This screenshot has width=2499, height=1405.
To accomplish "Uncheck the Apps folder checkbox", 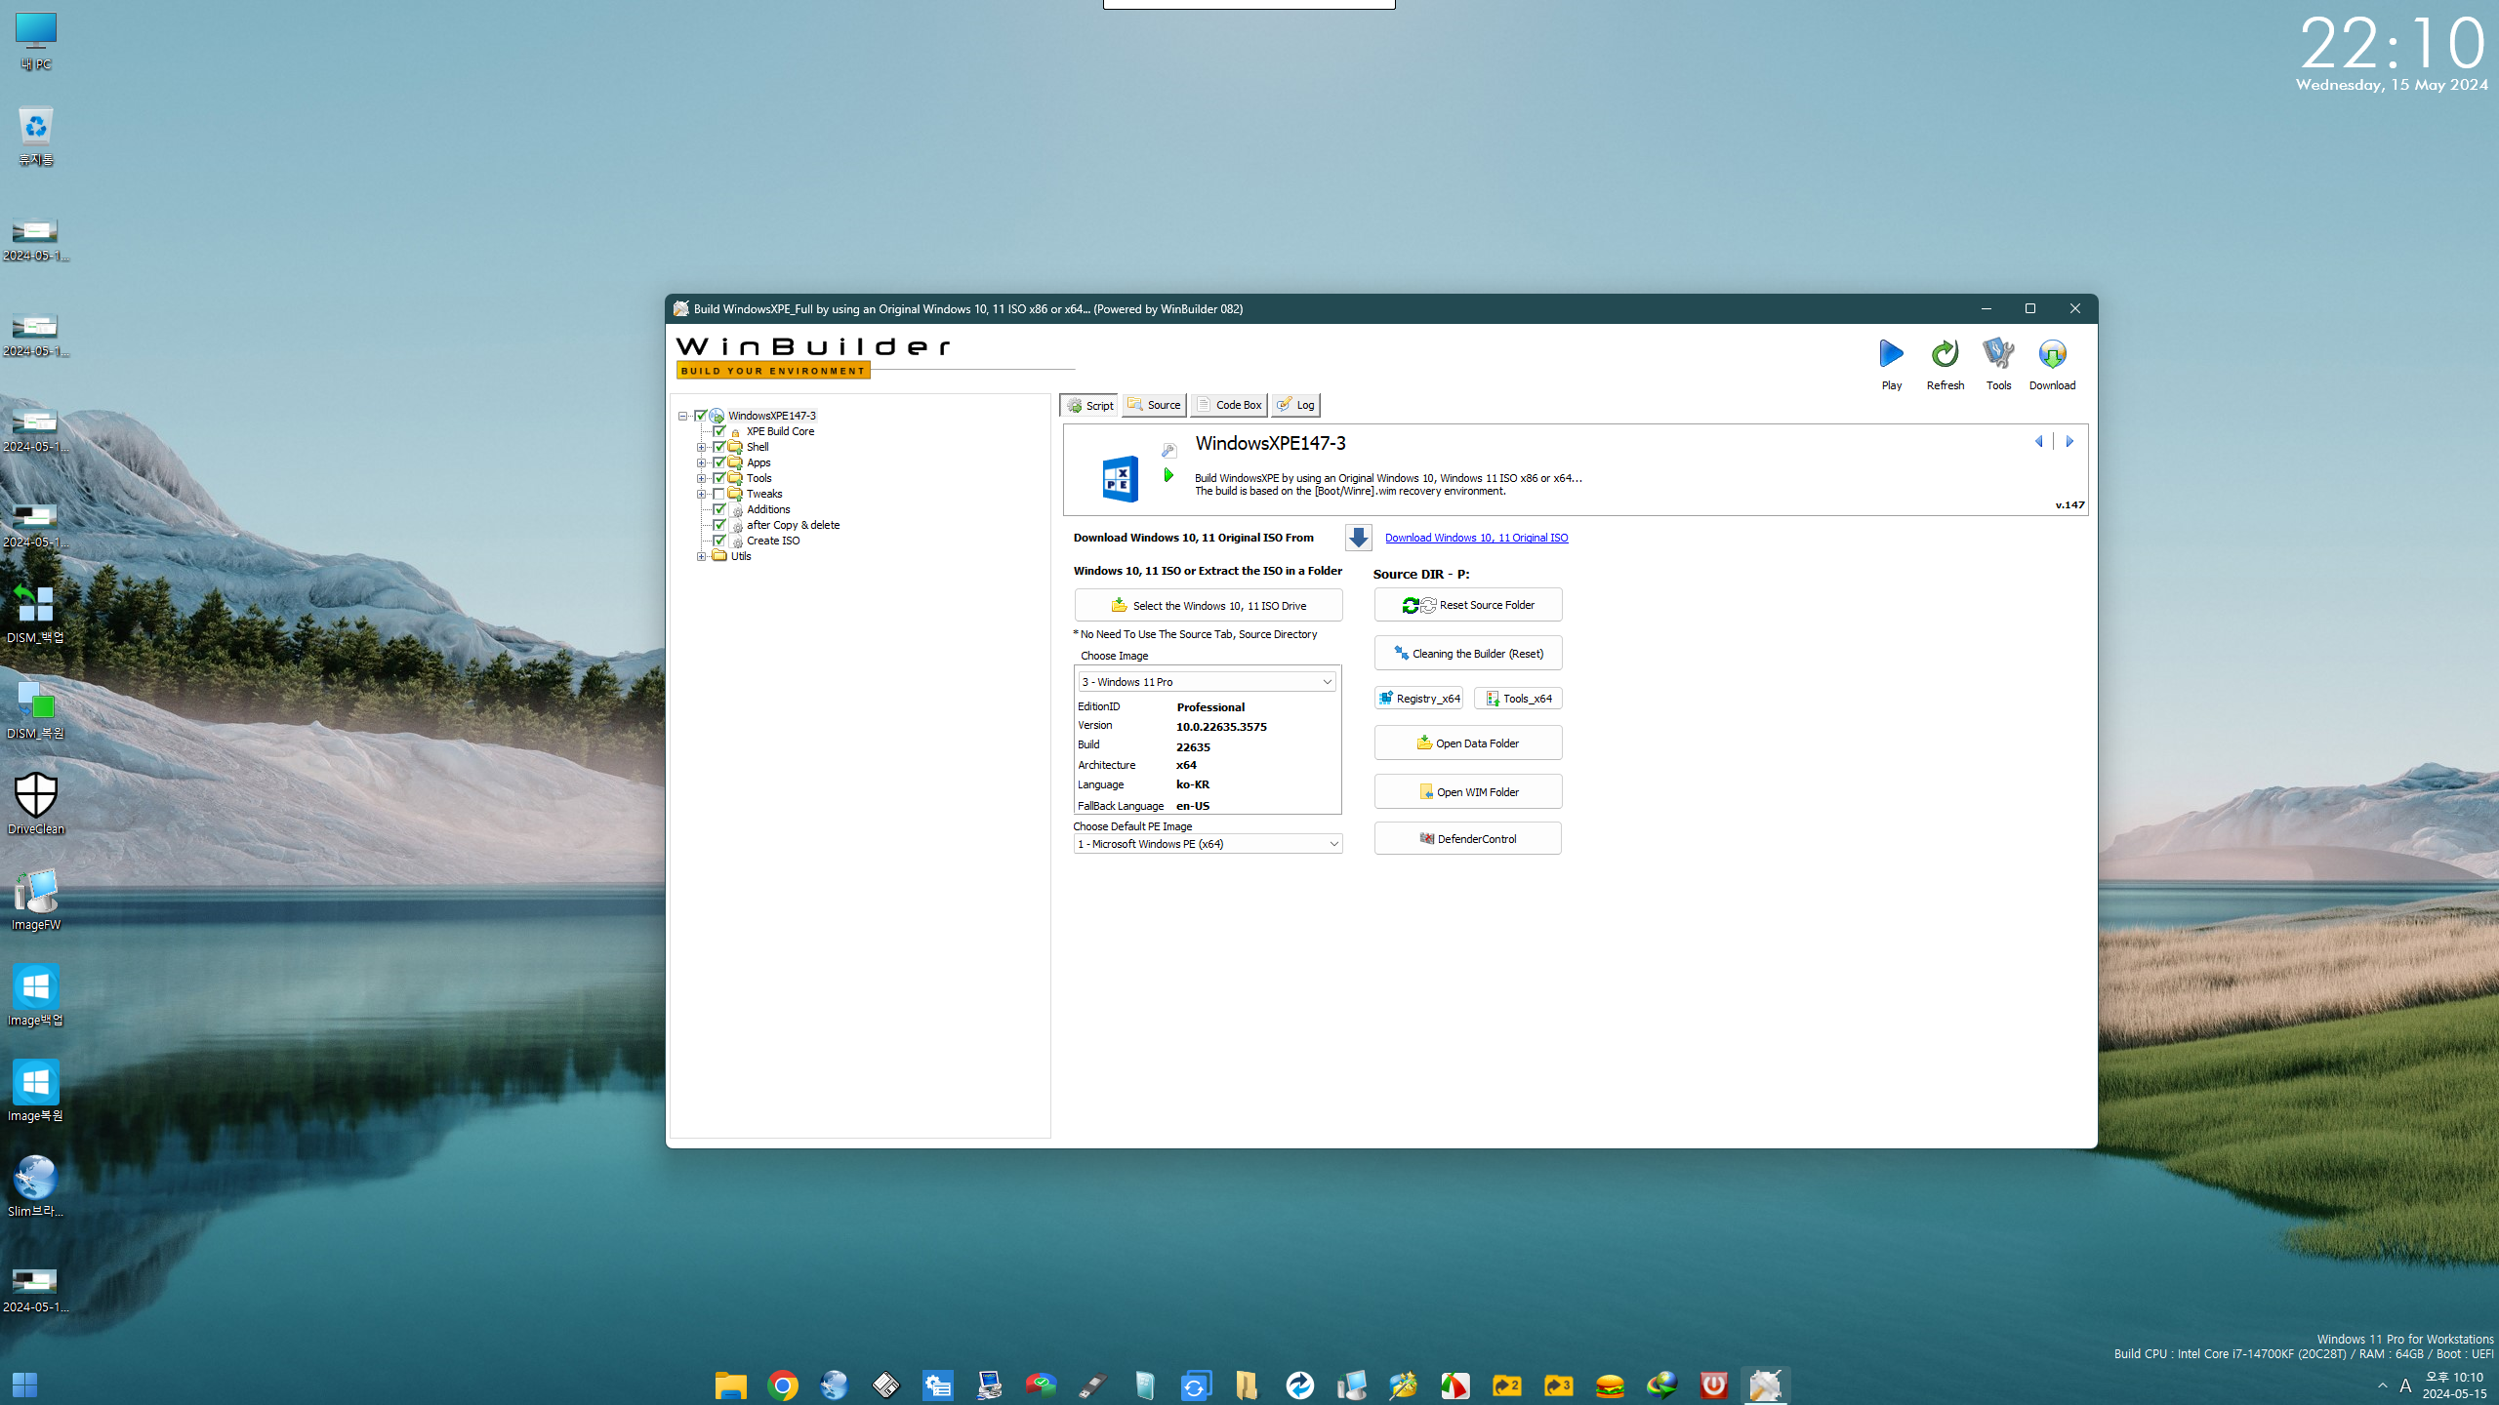I will (x=719, y=462).
